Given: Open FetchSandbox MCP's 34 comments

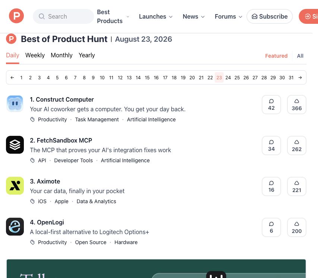Looking at the screenshot, I should tap(271, 146).
